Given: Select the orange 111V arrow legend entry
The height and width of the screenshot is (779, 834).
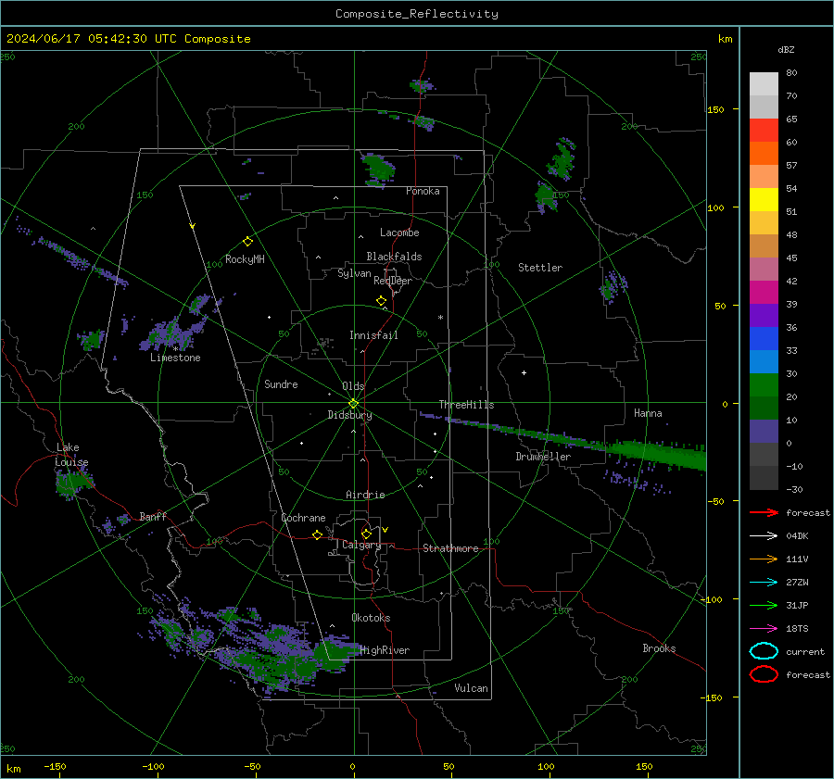Looking at the screenshot, I should click(764, 559).
